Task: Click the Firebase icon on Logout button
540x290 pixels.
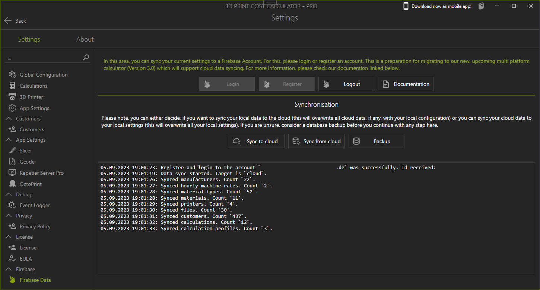Action: pos(326,84)
